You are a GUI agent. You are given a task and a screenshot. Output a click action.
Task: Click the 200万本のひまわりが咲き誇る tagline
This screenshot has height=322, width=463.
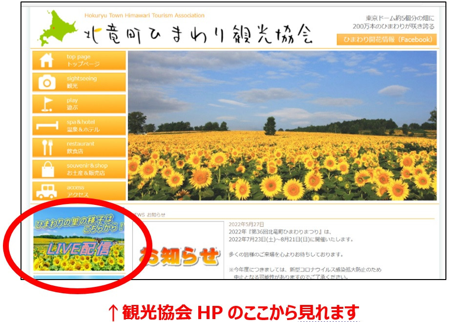394,26
